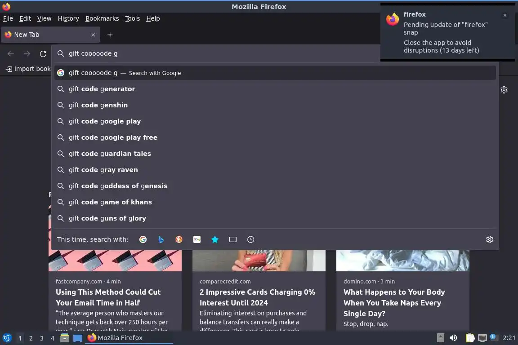Image resolution: width=518 pixels, height=345 pixels.
Task: Open the Help menu
Action: [153, 18]
